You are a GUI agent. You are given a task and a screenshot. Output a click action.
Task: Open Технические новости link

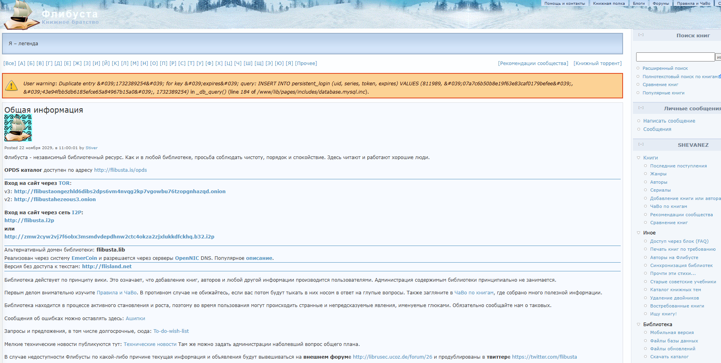[150, 344]
